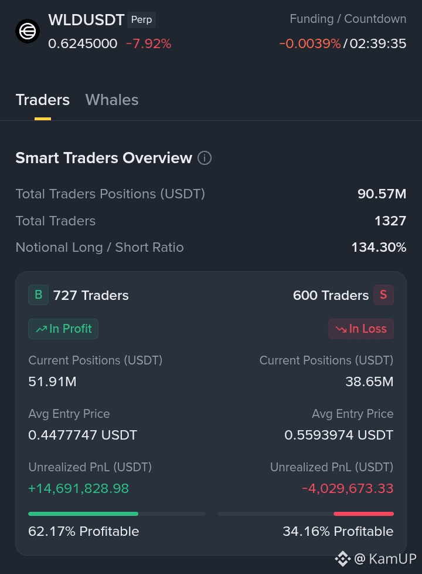Click the long unrealized PnL +14,691,828.98
Screen dimensions: 422x574
click(x=79, y=488)
